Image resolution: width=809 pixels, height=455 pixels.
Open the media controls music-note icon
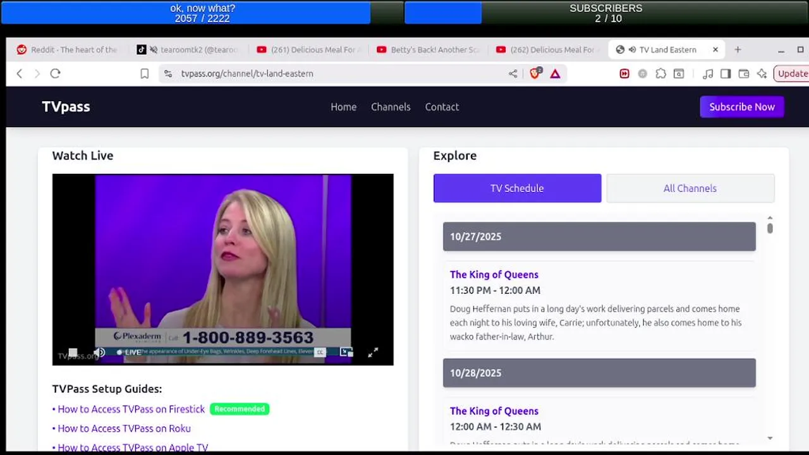click(x=708, y=74)
